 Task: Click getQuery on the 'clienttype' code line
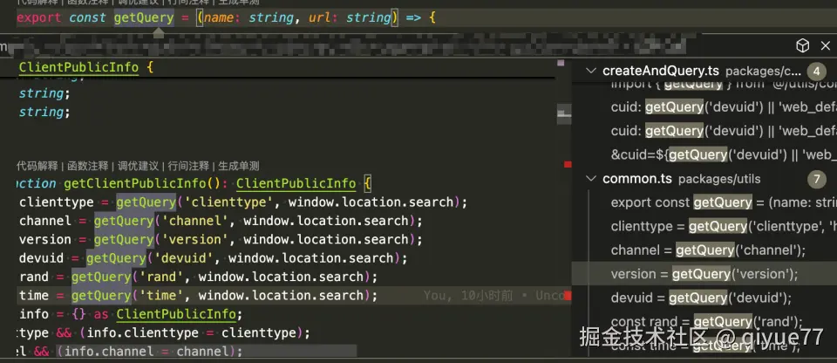(146, 202)
